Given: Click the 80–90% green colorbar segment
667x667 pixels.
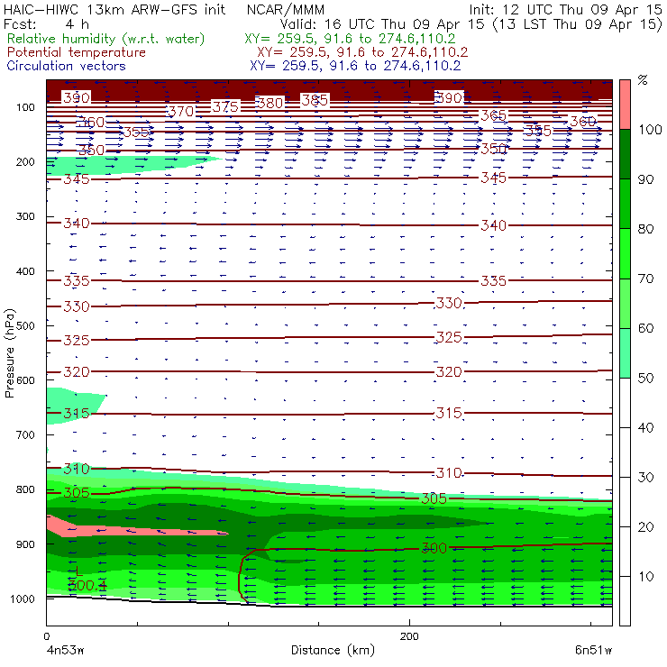Looking at the screenshot, I should pos(625,204).
